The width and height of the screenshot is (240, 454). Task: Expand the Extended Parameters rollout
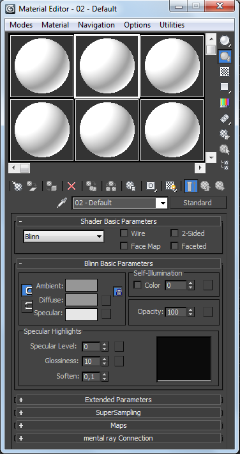point(119,400)
